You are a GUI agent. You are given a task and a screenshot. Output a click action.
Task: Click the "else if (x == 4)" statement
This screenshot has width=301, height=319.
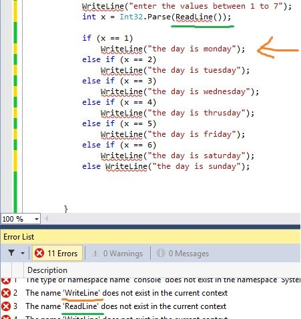point(119,102)
